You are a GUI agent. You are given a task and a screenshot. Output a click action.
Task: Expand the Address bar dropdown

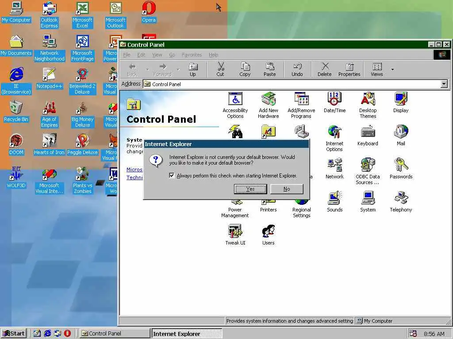pos(444,84)
